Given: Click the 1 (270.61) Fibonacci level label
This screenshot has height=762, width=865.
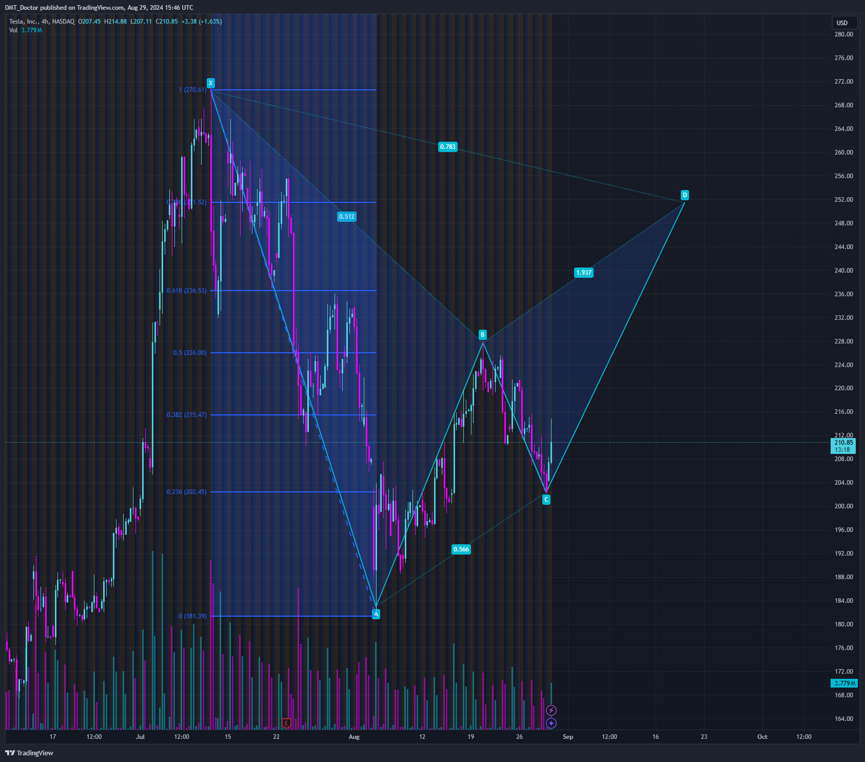Looking at the screenshot, I should [193, 90].
